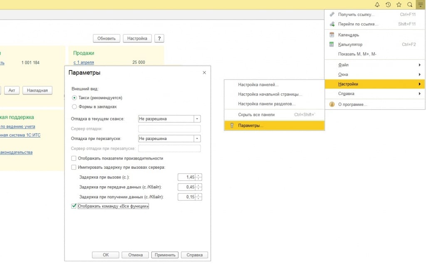The height and width of the screenshot is (265, 426).
Task: Open Отладка при перезапуске dropdown arrow
Action: [x=197, y=138]
